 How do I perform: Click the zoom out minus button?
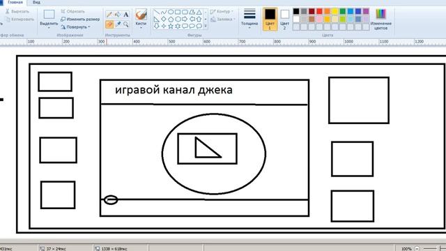[417, 249]
